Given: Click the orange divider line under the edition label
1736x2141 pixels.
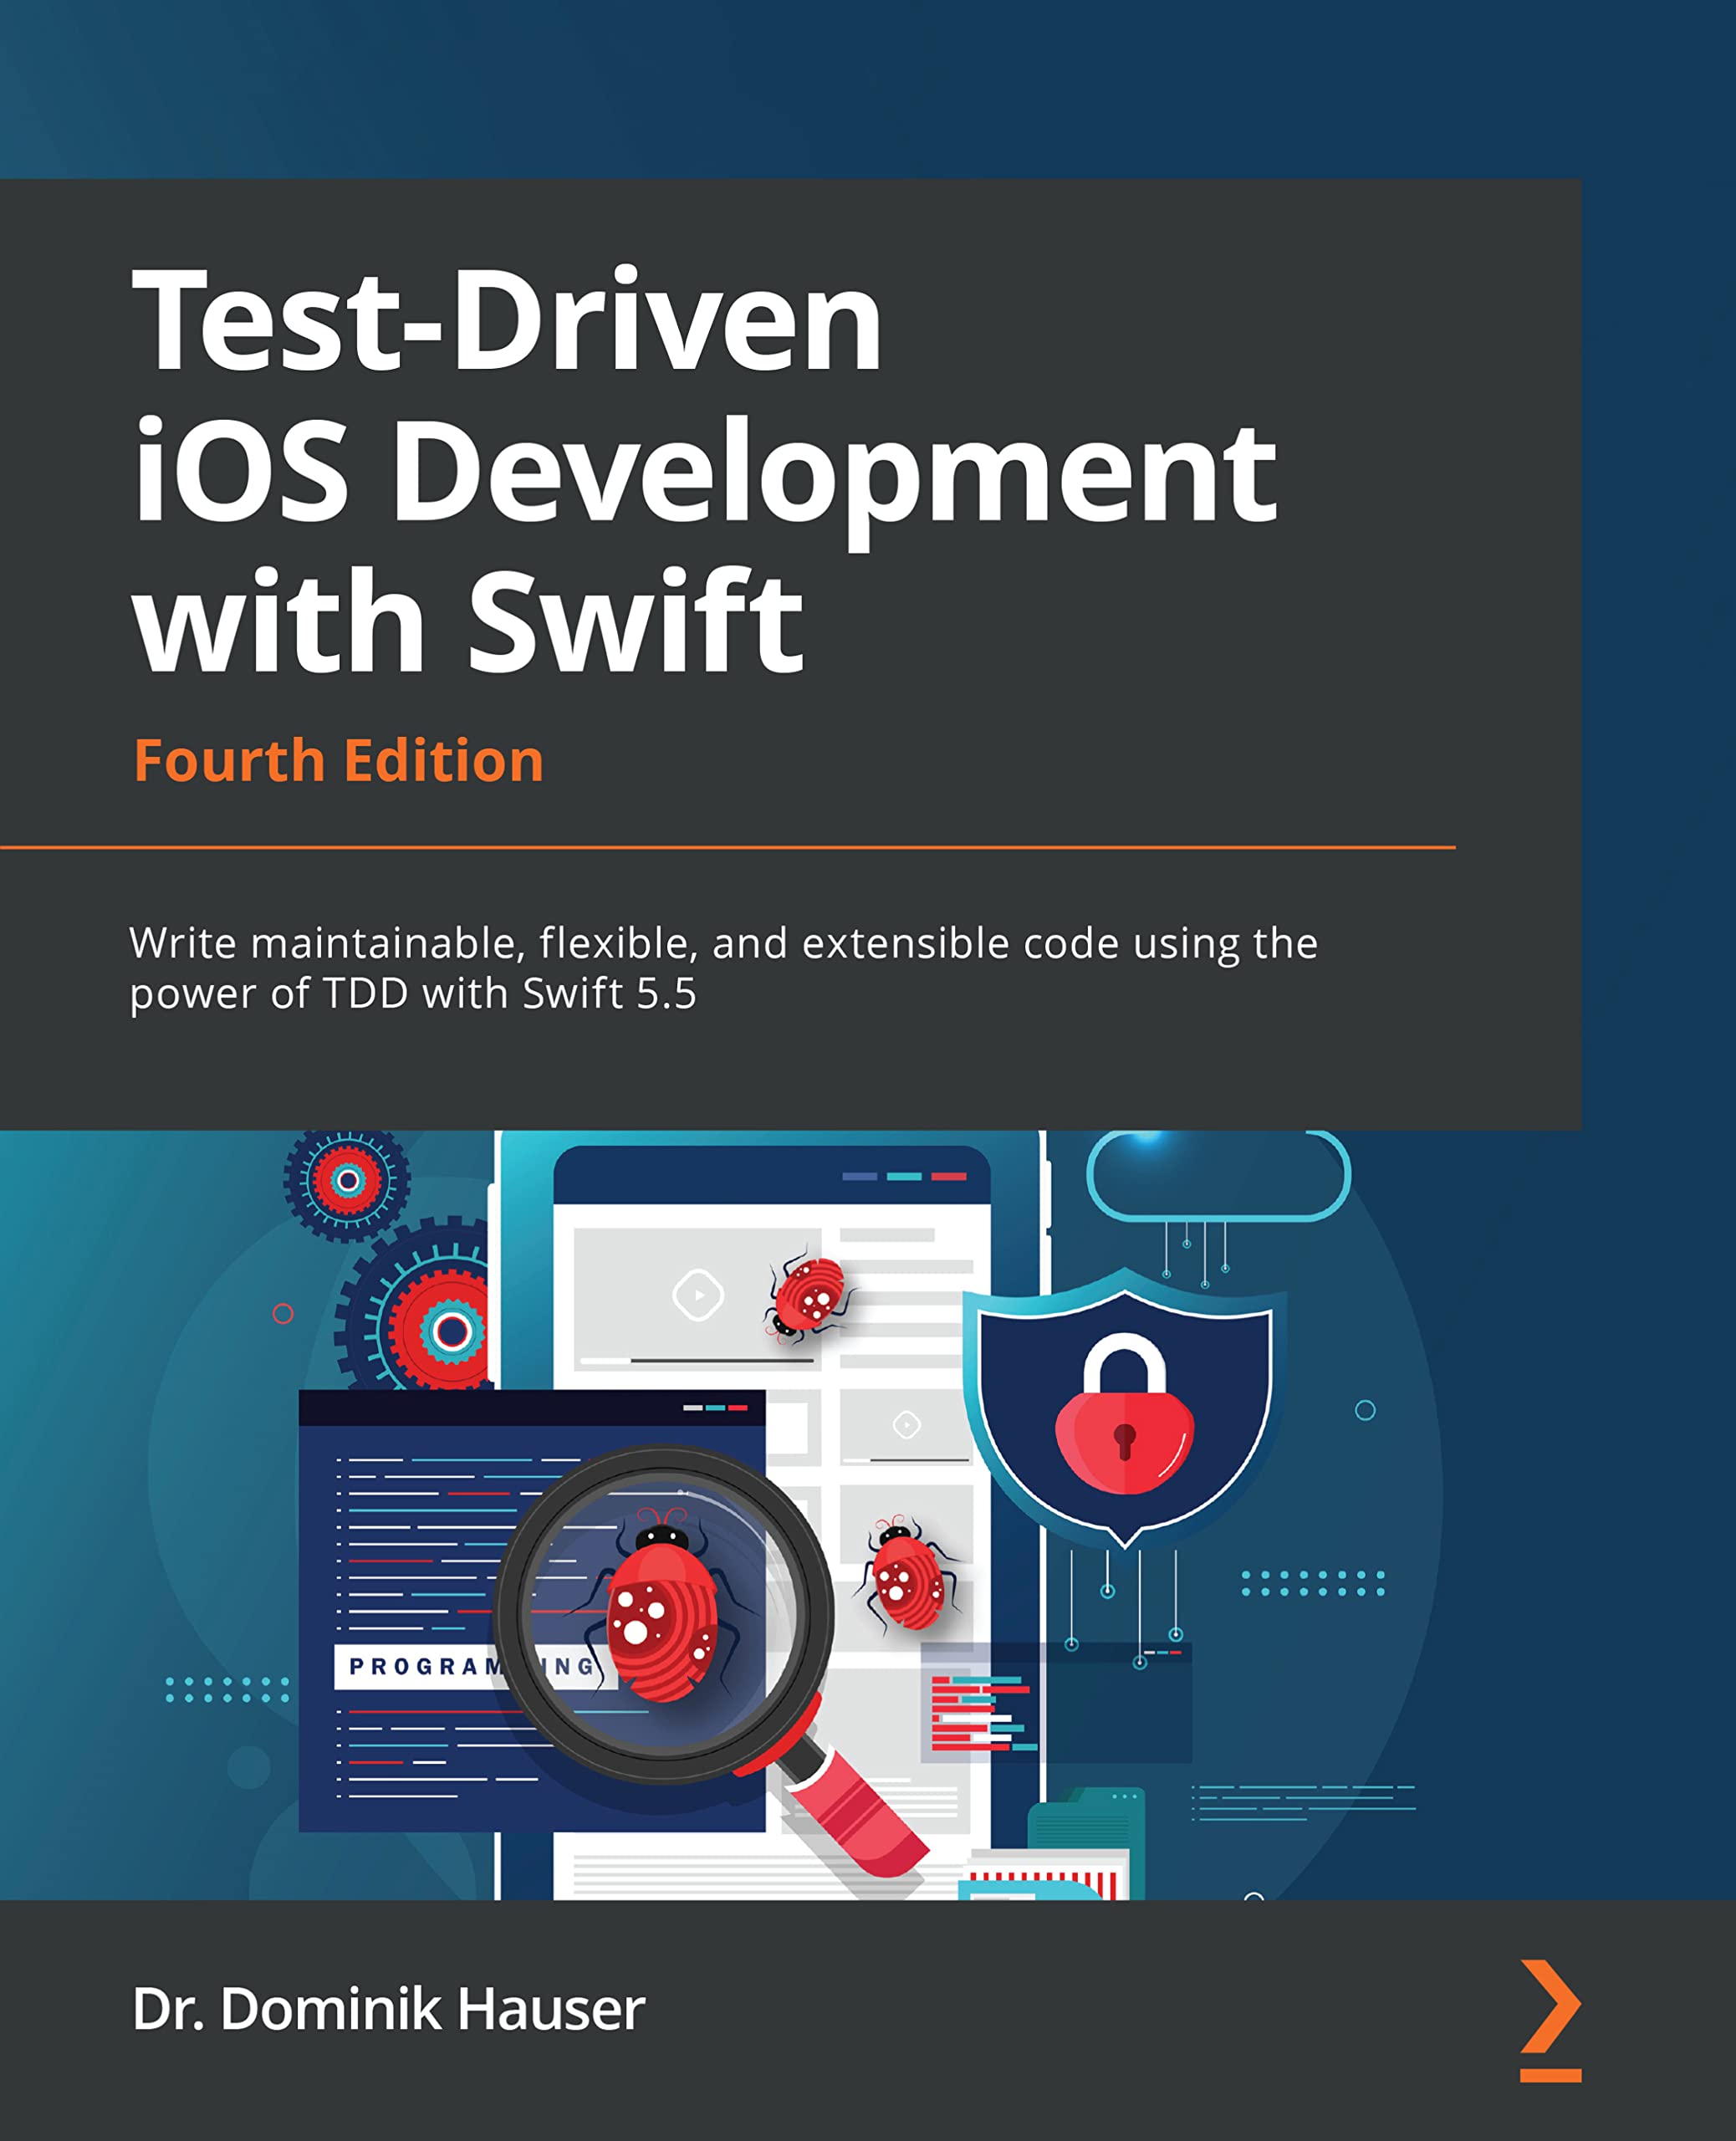Looking at the screenshot, I should click(x=730, y=845).
